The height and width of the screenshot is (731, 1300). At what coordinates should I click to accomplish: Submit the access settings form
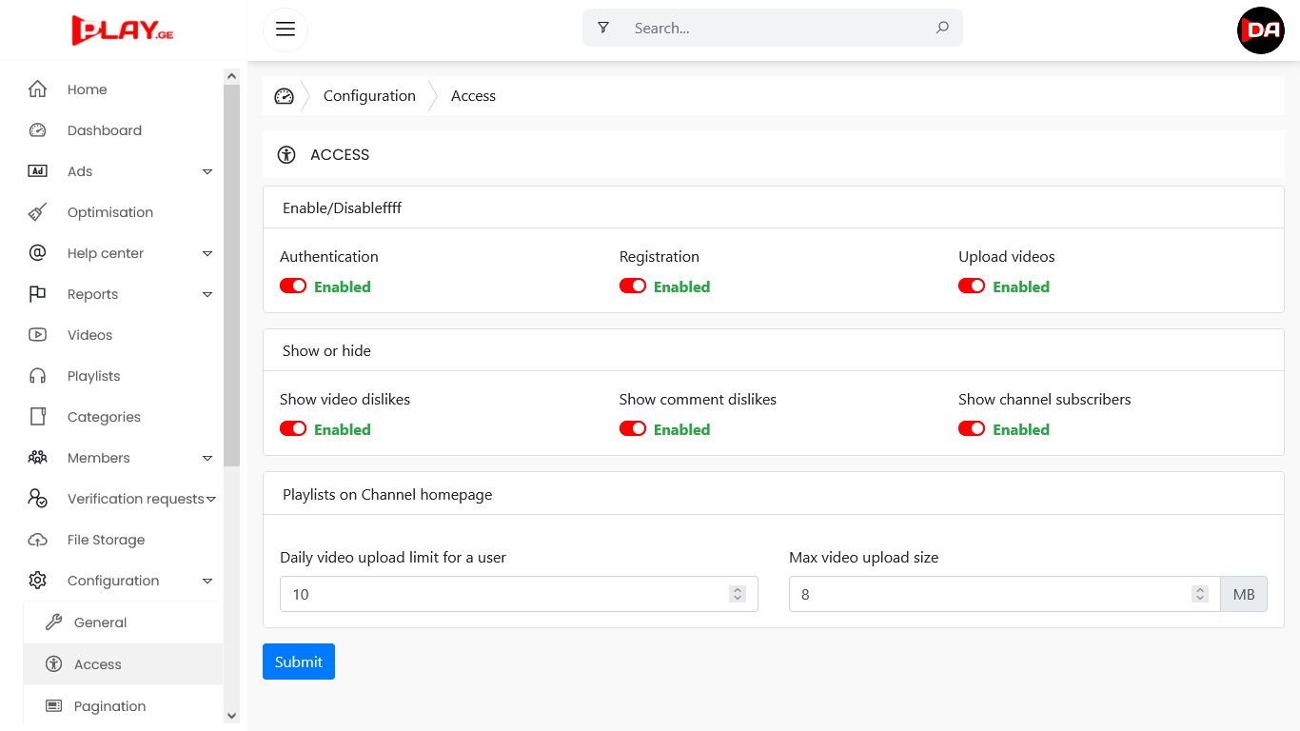[x=299, y=662]
